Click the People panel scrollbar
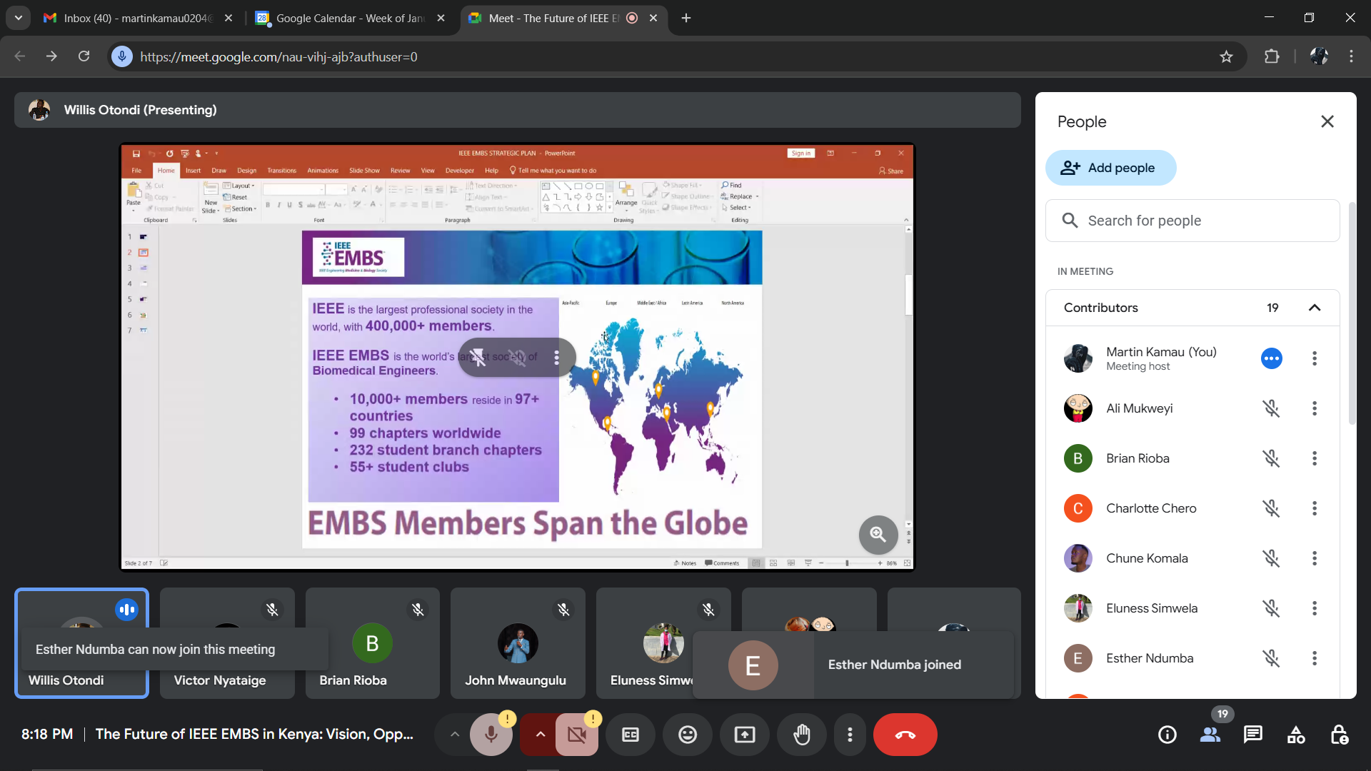Viewport: 1371px width, 771px height. [1352, 314]
